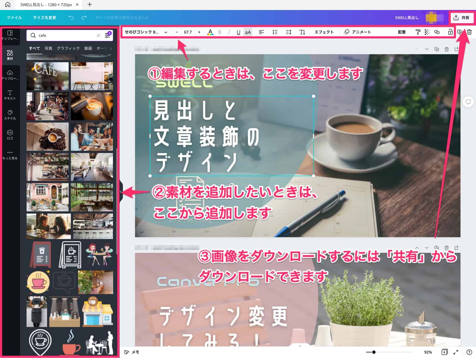The width and height of the screenshot is (476, 358).
Task: Click the 共有 share button
Action: [461, 18]
